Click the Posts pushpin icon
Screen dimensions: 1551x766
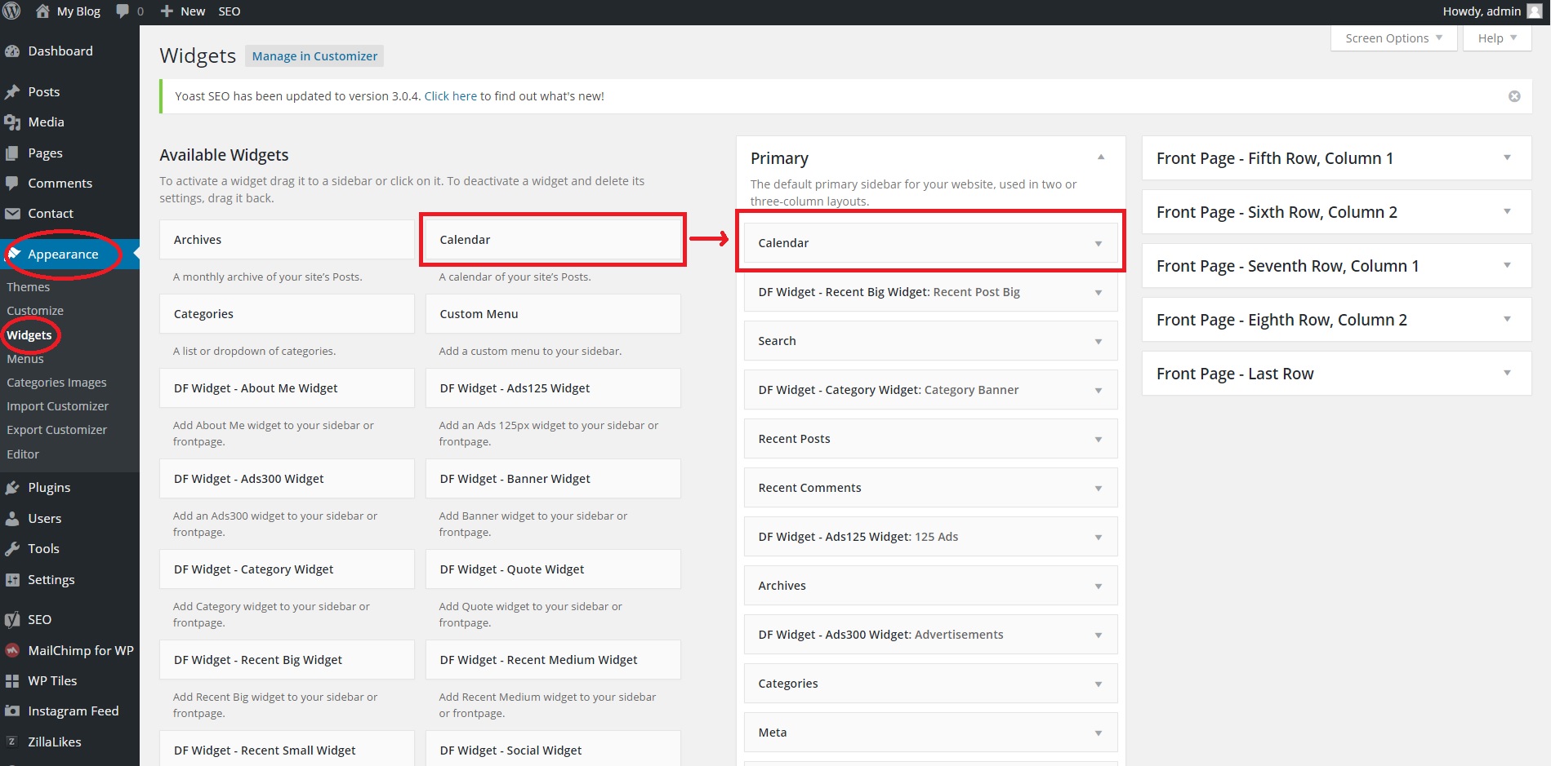12,92
